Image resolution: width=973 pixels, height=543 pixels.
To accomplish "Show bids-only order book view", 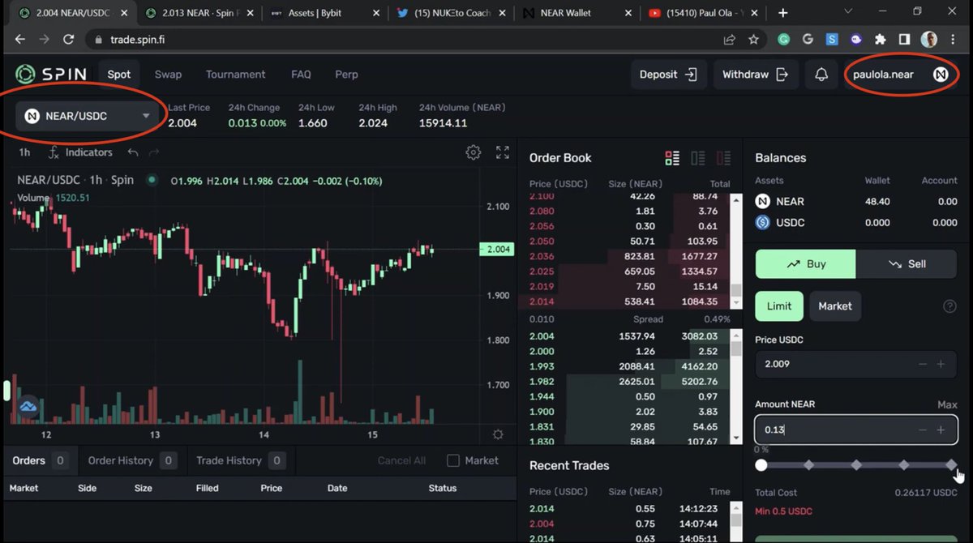I will pyautogui.click(x=697, y=158).
